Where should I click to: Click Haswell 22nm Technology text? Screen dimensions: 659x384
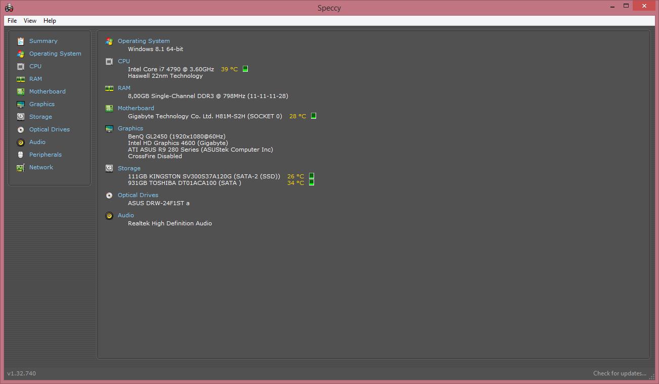(165, 76)
